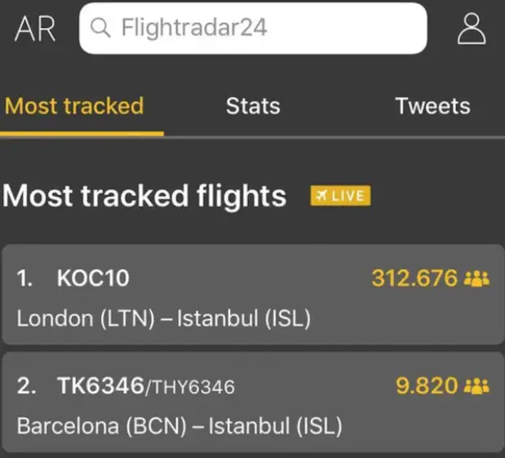This screenshot has height=458, width=505.
Task: Open the AR view button
Action: pyautogui.click(x=35, y=29)
